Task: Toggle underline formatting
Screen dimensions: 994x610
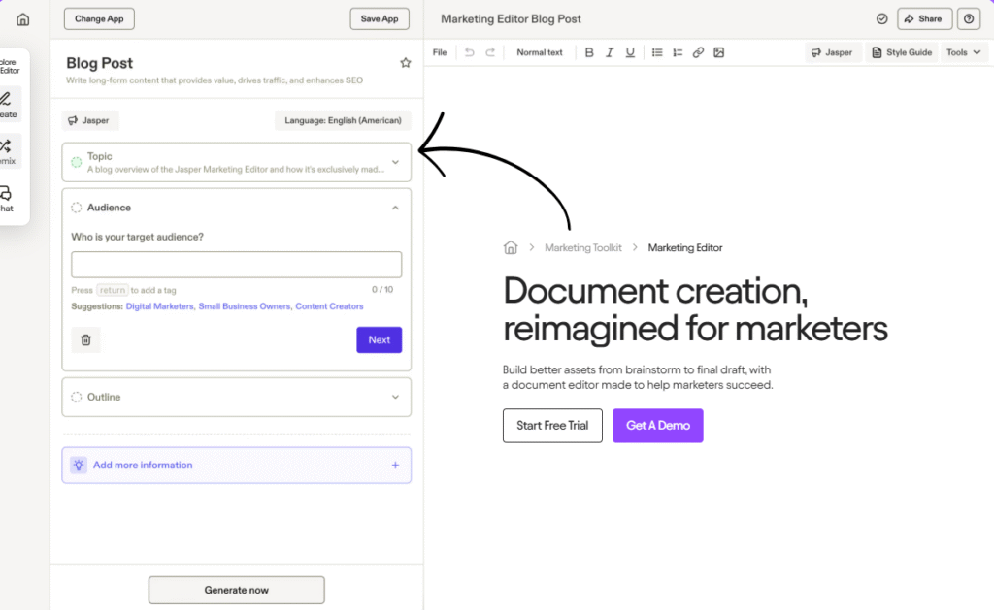Action: tap(630, 52)
